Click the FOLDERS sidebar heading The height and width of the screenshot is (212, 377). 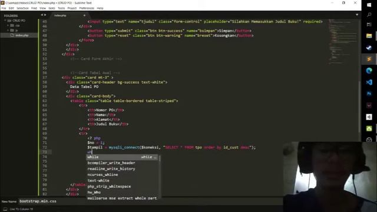coord(11,16)
